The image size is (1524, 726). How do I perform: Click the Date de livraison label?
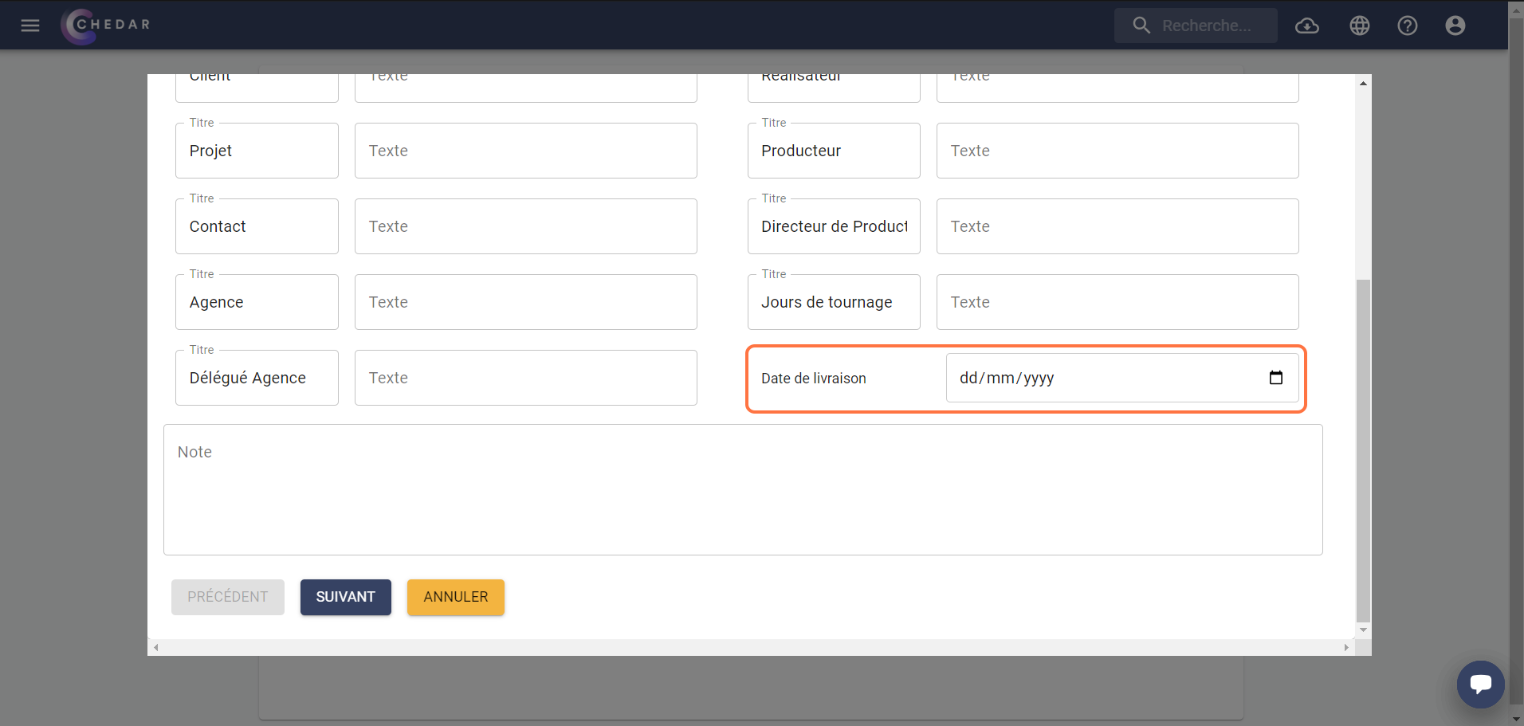813,379
